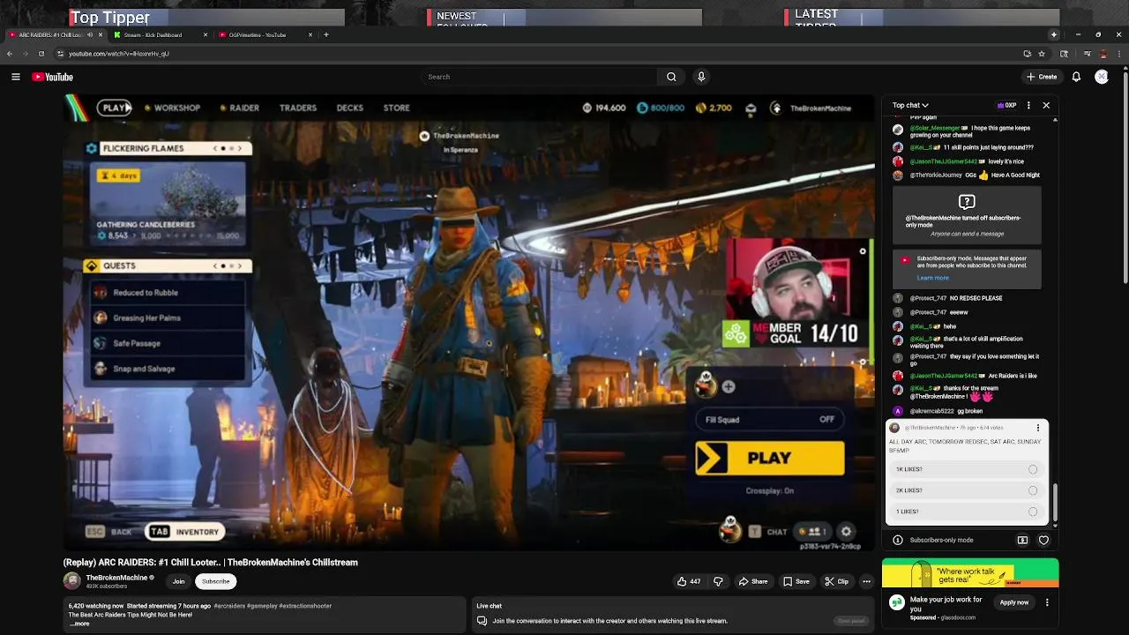The height and width of the screenshot is (635, 1129).
Task: Open the #extractionshooter hashtag link
Action: click(305, 606)
